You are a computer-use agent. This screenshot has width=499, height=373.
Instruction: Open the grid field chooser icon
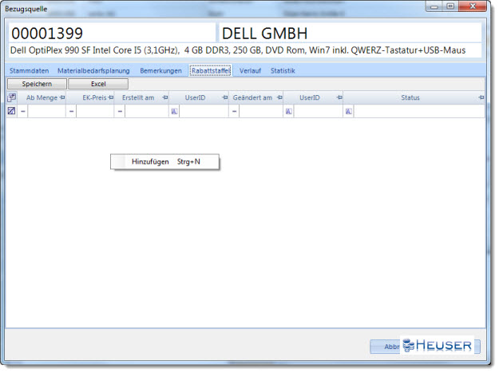pyautogui.click(x=11, y=97)
